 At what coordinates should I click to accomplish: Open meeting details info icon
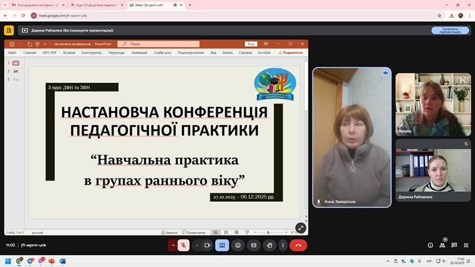(x=430, y=245)
